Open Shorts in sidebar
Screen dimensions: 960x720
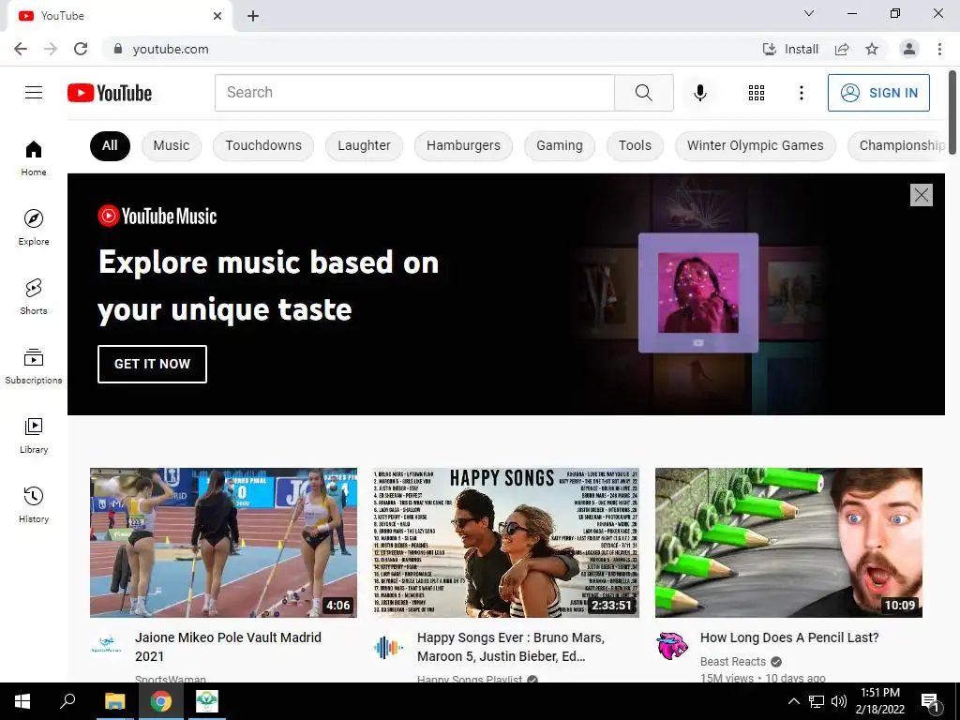point(34,296)
